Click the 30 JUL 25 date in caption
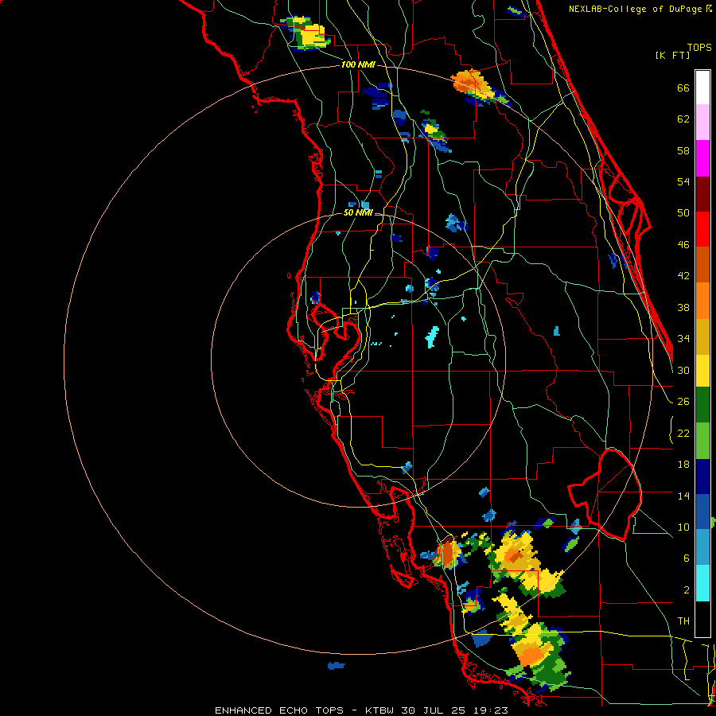Image resolution: width=716 pixels, height=716 pixels. 433,710
